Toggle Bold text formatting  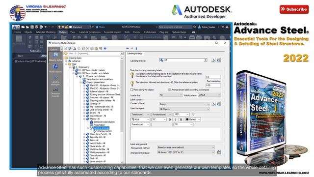click(x=170, y=119)
